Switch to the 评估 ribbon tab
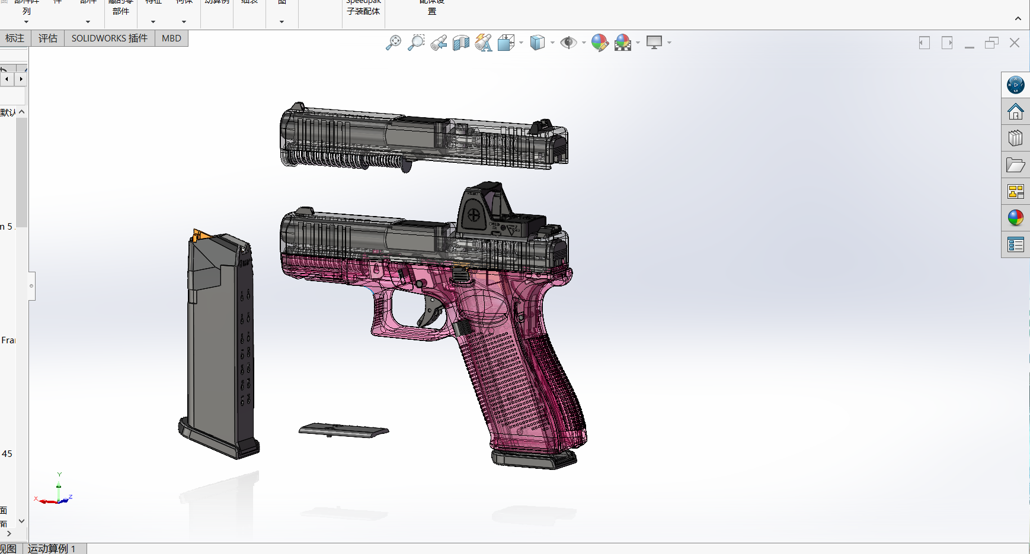 pyautogui.click(x=47, y=38)
